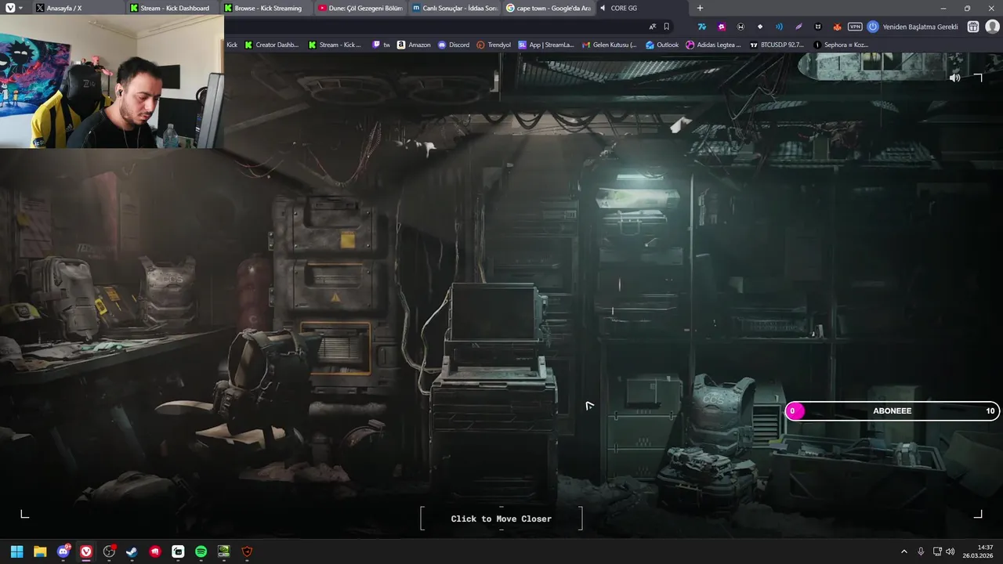Click the microphone tray icon
The image size is (1003, 564).
(x=921, y=551)
